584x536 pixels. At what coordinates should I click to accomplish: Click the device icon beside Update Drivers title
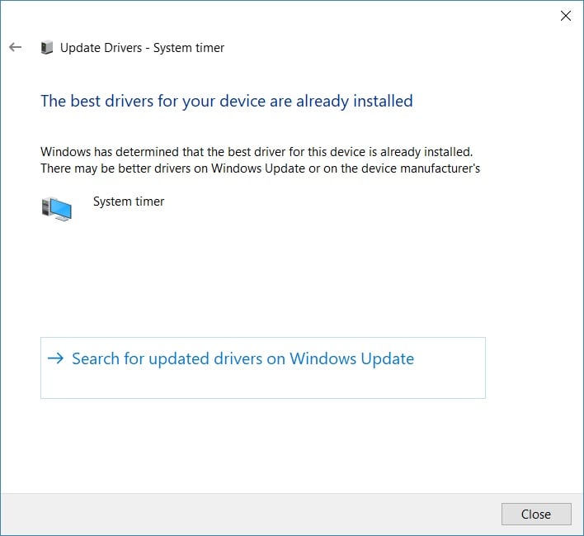(x=46, y=47)
